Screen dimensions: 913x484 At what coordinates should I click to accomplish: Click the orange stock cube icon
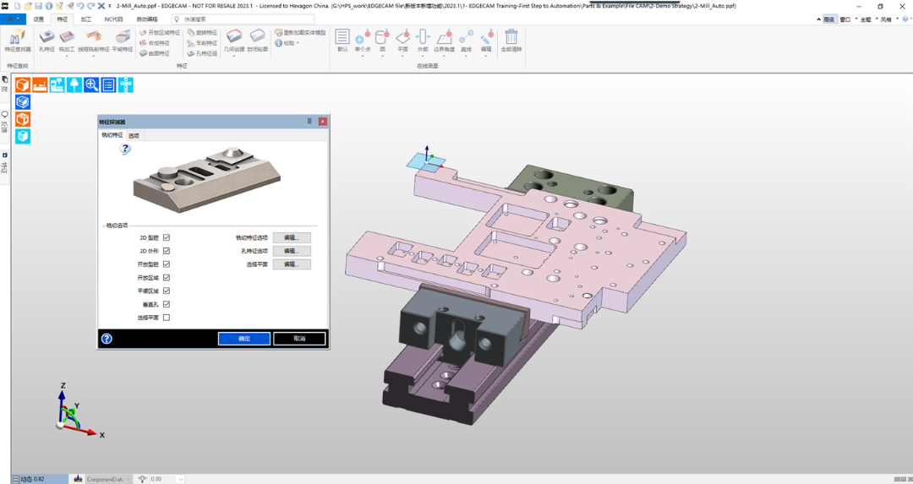pyautogui.click(x=23, y=119)
